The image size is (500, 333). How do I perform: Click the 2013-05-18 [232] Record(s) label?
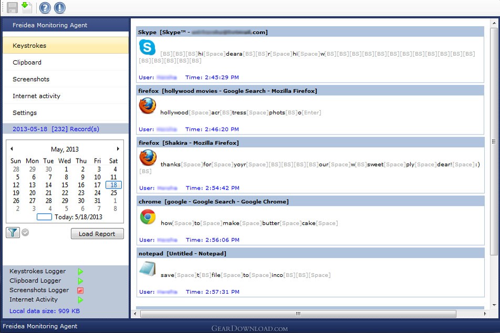(x=56, y=129)
